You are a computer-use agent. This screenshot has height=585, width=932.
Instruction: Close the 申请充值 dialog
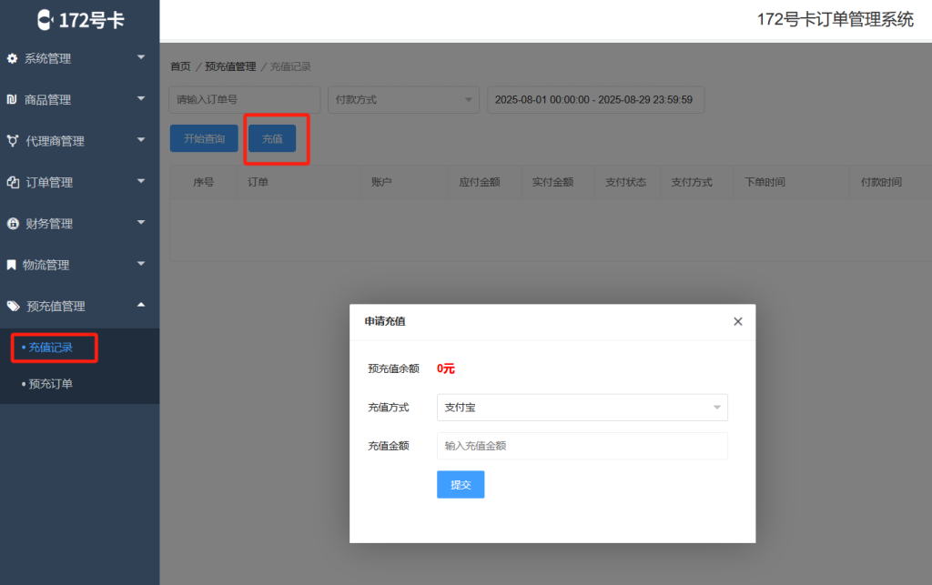pyautogui.click(x=737, y=321)
